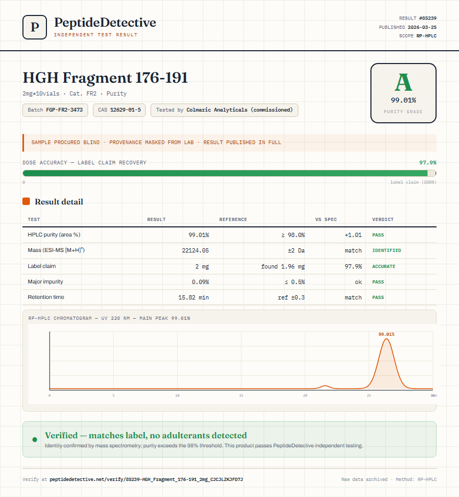This screenshot has height=497, width=459.
Task: Click the chromatogram main peak curve
Action: [x=386, y=364]
